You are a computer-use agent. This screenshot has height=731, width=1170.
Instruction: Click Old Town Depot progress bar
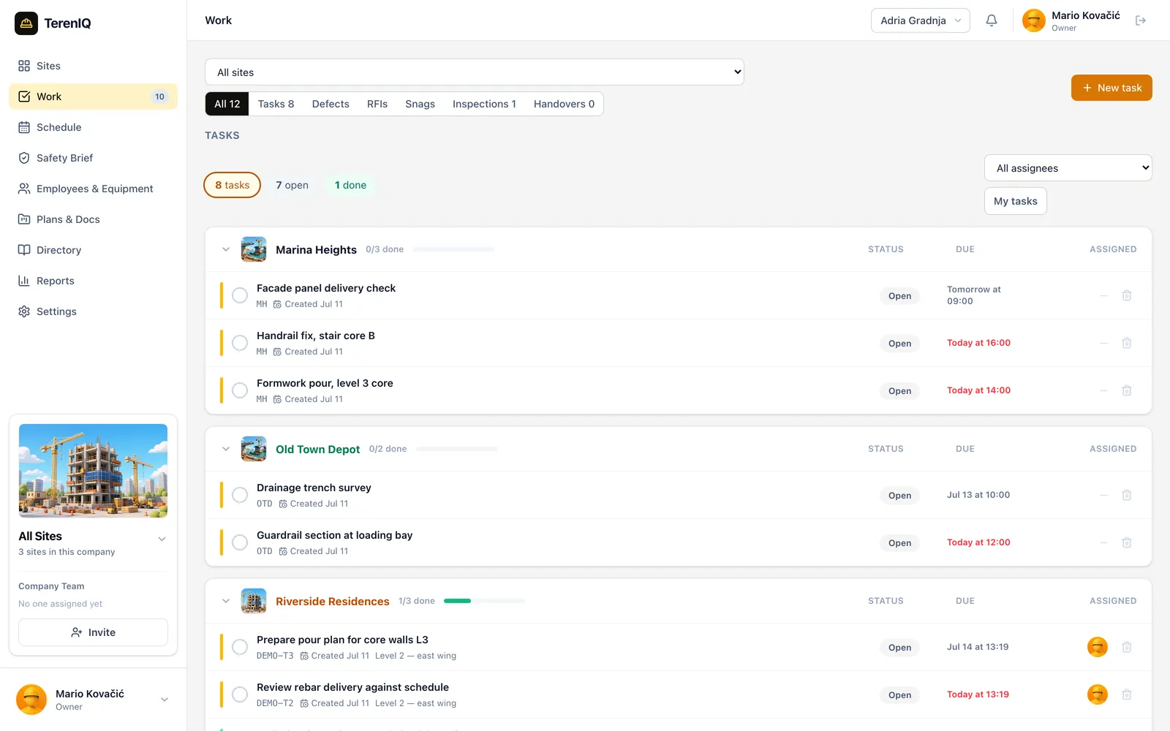coord(457,449)
